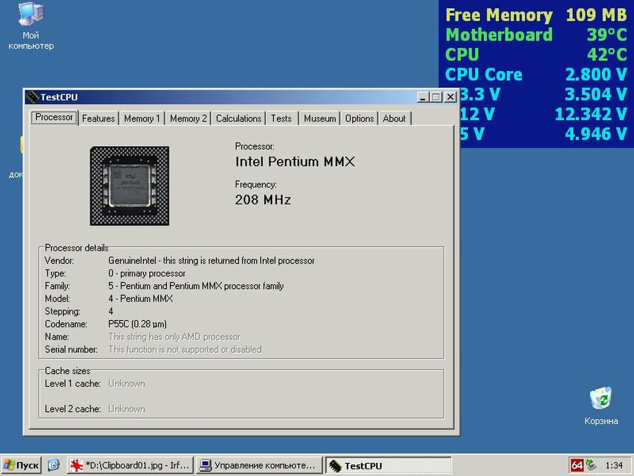The image size is (634, 476).
Task: Minimize the TestCPU window
Action: coord(423,97)
